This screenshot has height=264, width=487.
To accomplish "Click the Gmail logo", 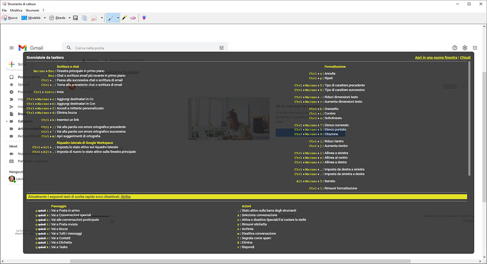I will point(31,48).
